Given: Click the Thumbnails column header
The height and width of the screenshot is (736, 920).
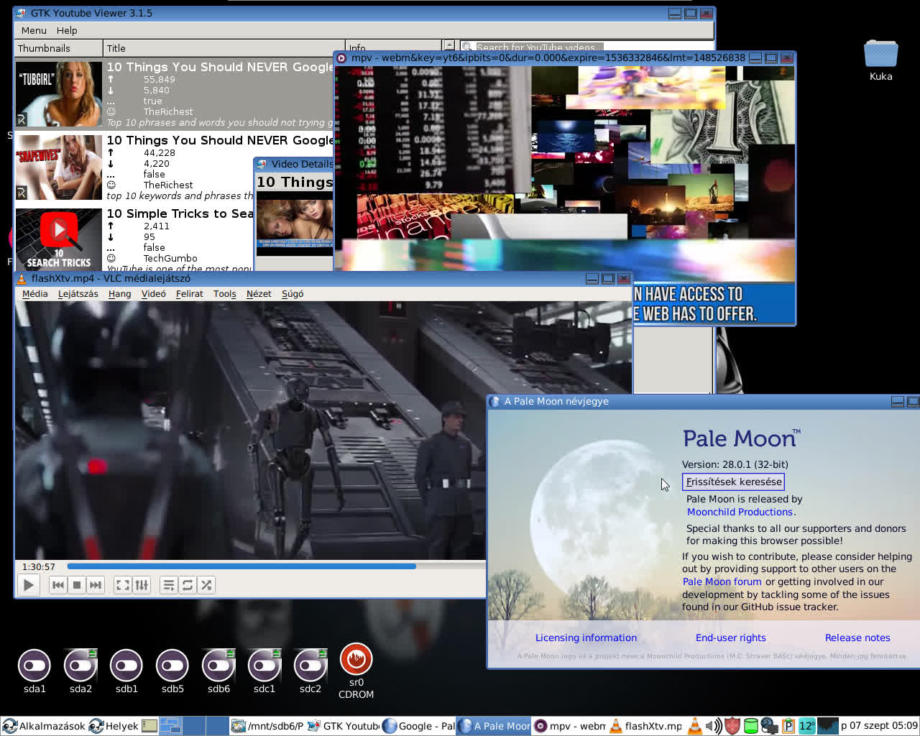Looking at the screenshot, I should point(58,48).
